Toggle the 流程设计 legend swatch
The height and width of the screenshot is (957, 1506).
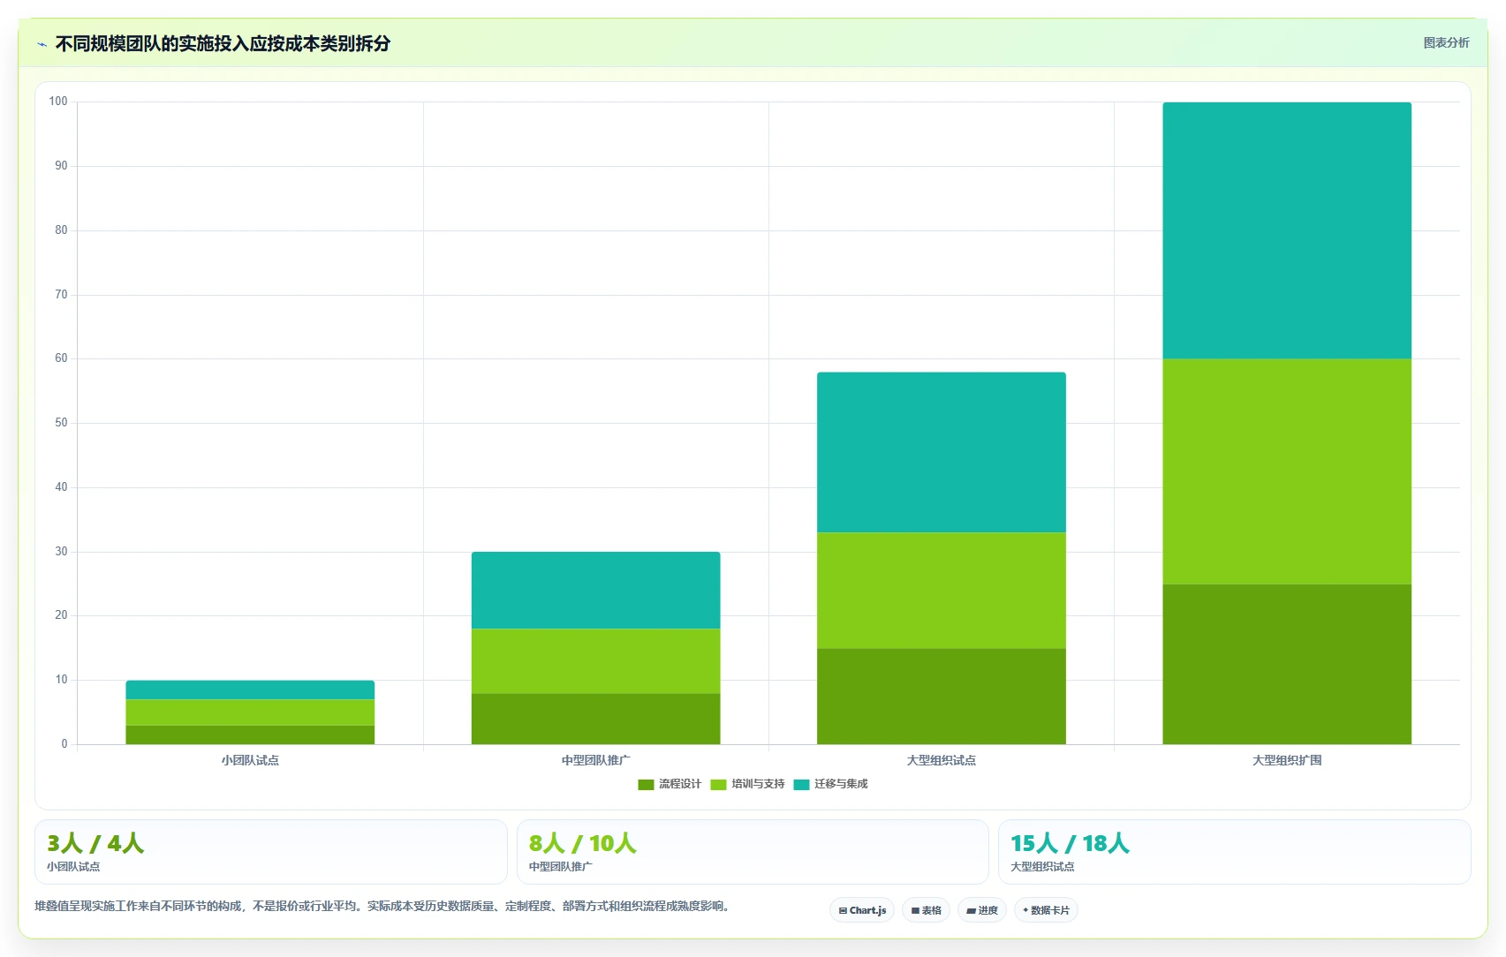click(646, 784)
